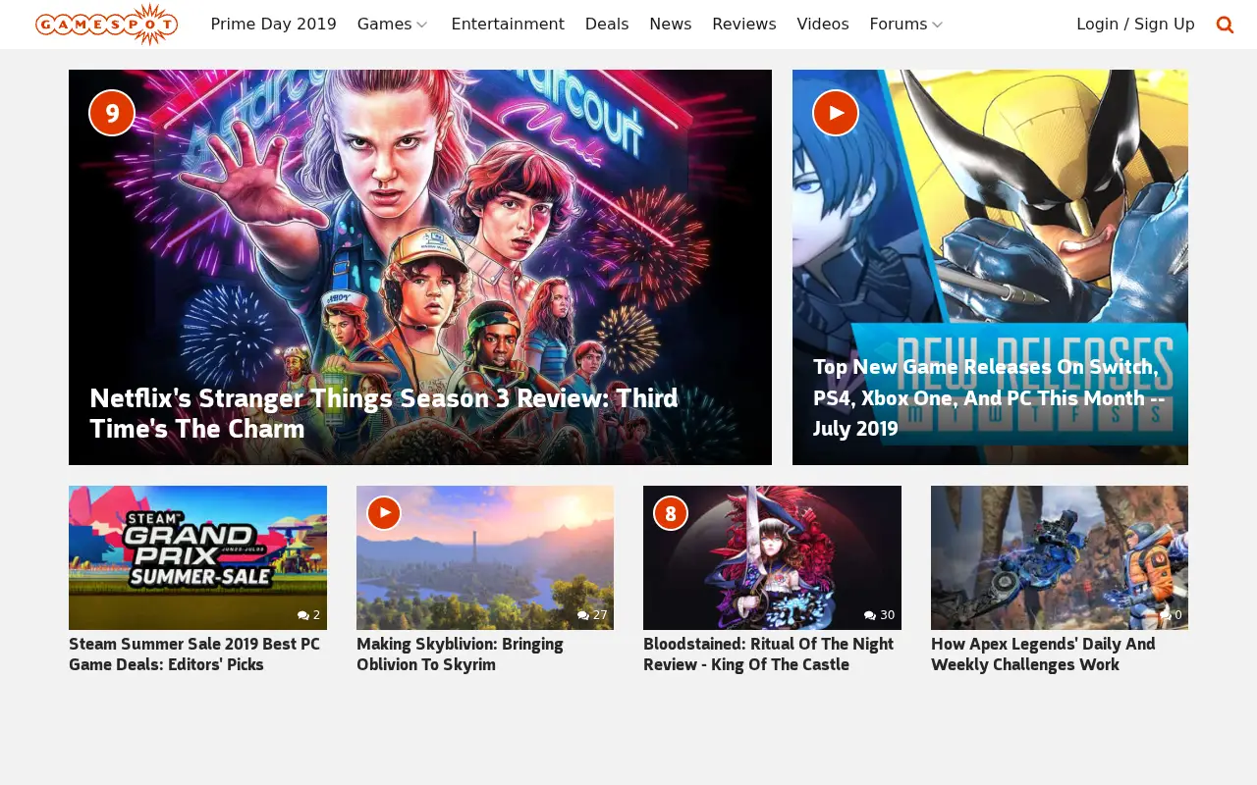Image resolution: width=1257 pixels, height=785 pixels.
Task: Click the play badge on Skyblivion thumbnail
Action: (384, 513)
